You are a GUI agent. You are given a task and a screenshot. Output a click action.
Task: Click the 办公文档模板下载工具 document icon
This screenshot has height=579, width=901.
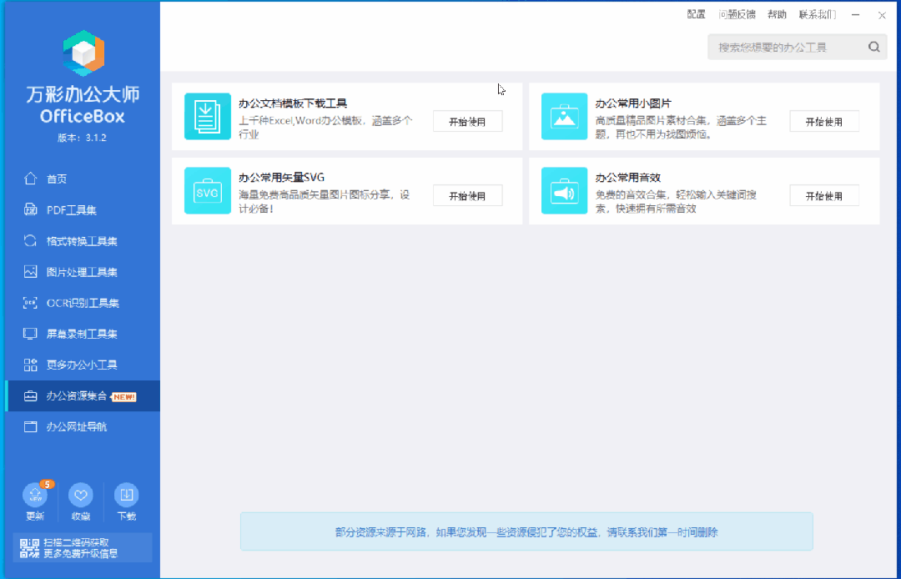pyautogui.click(x=208, y=117)
